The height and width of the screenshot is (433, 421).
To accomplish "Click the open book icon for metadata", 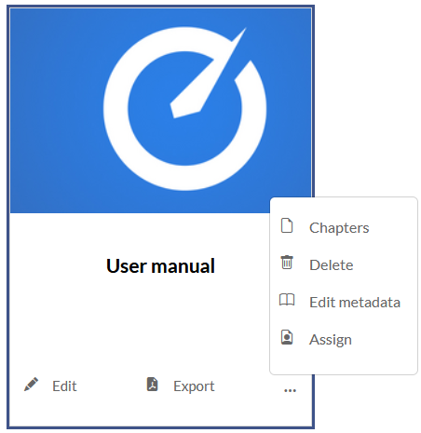I will coord(287,300).
